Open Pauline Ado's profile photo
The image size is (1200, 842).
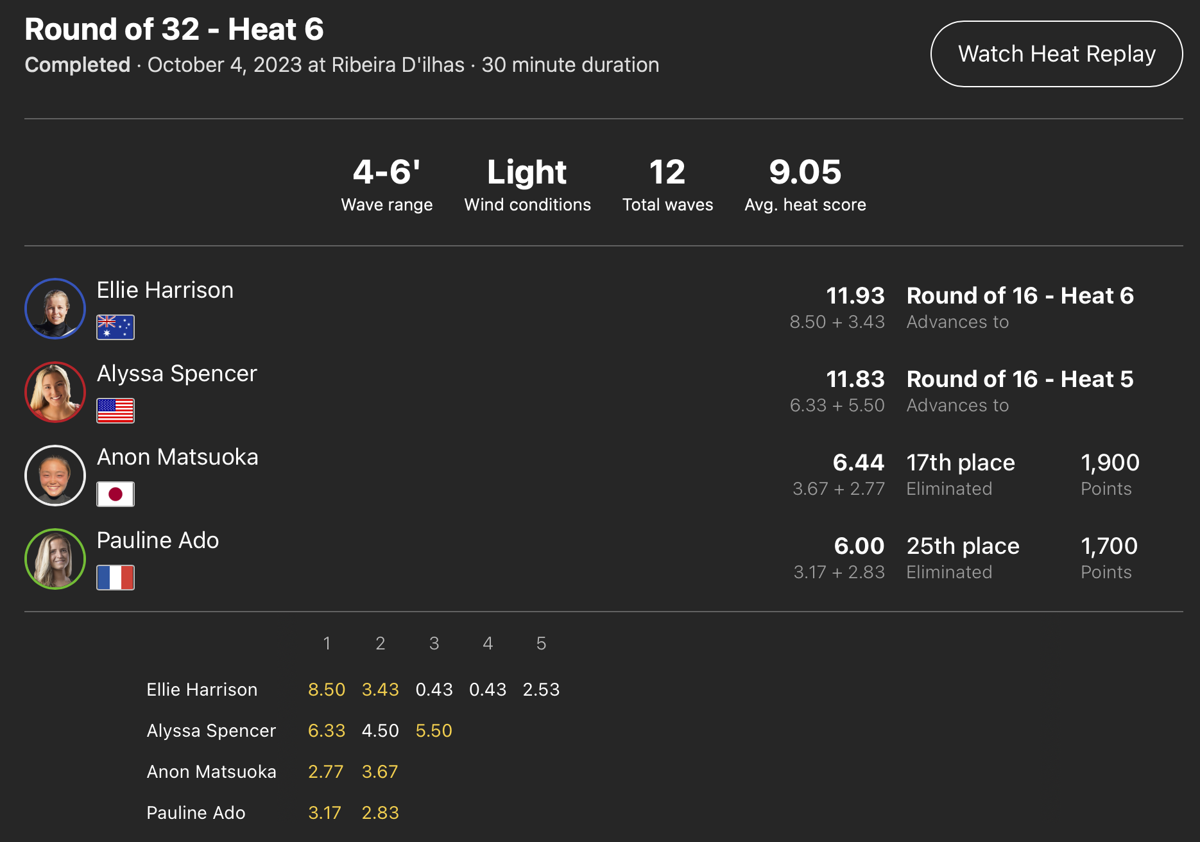55,559
